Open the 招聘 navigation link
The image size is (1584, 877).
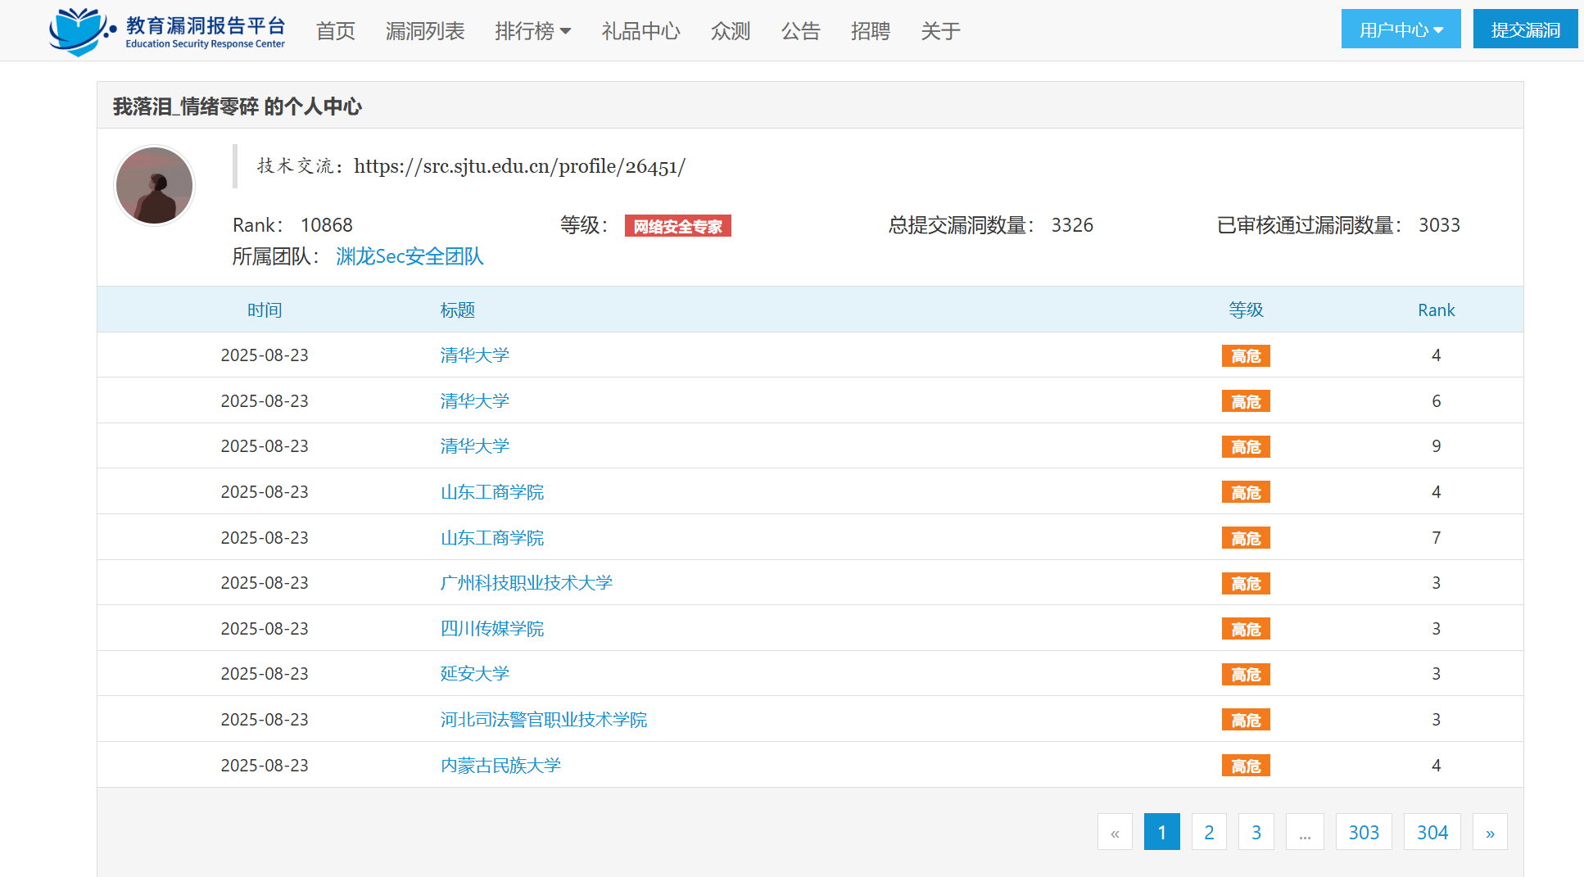coord(870,31)
